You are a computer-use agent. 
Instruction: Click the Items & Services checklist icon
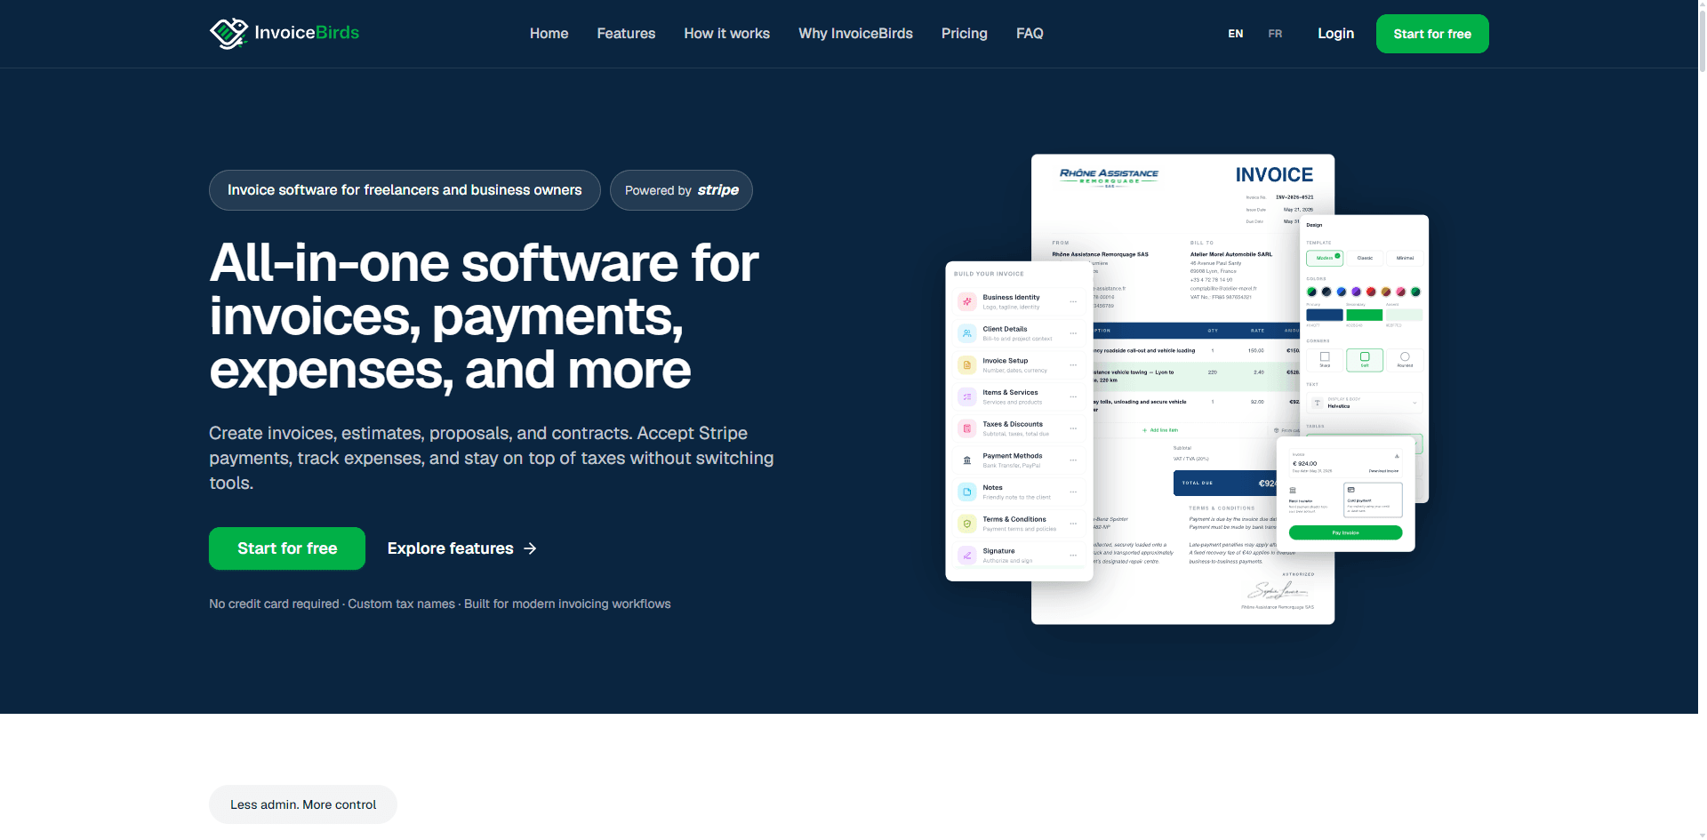[967, 396]
